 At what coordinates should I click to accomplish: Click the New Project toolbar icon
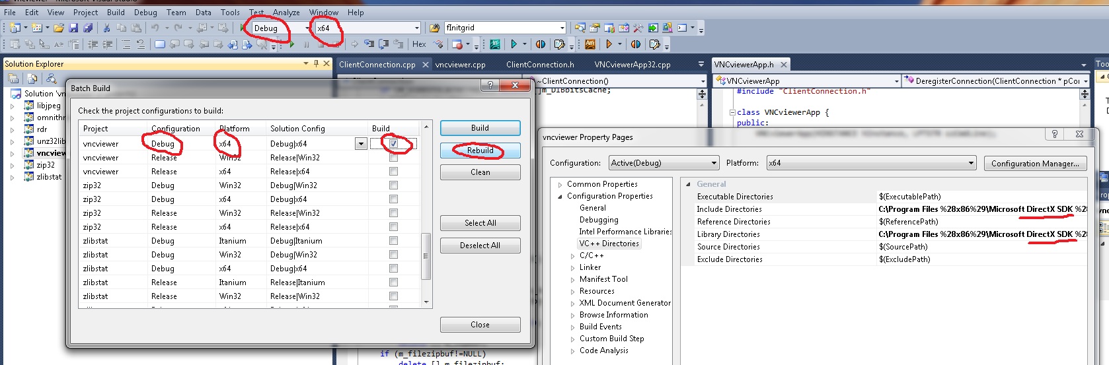click(15, 28)
